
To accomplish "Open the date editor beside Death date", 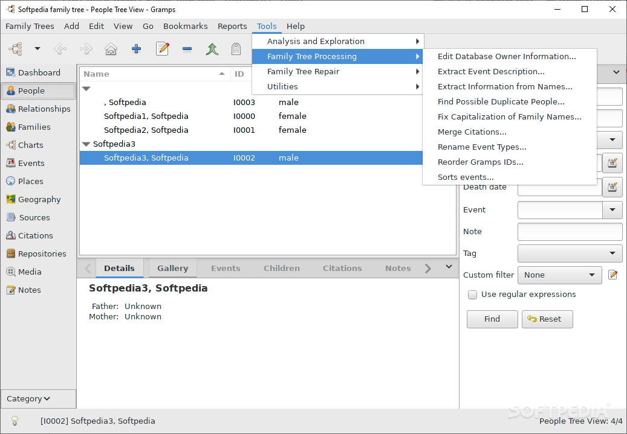I will (612, 187).
